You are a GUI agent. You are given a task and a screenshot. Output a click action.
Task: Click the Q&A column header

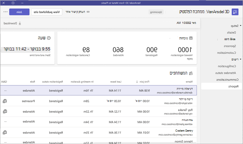click(4, 82)
